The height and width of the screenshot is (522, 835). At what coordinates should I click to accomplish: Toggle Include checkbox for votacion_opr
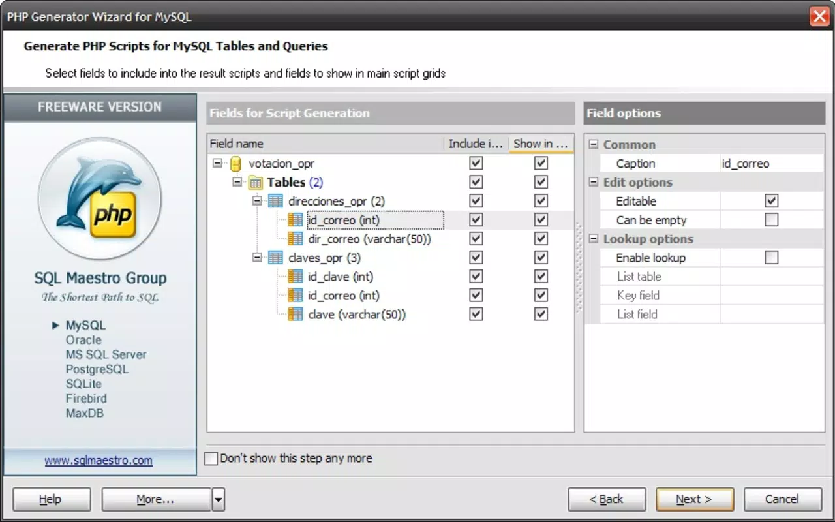click(476, 164)
